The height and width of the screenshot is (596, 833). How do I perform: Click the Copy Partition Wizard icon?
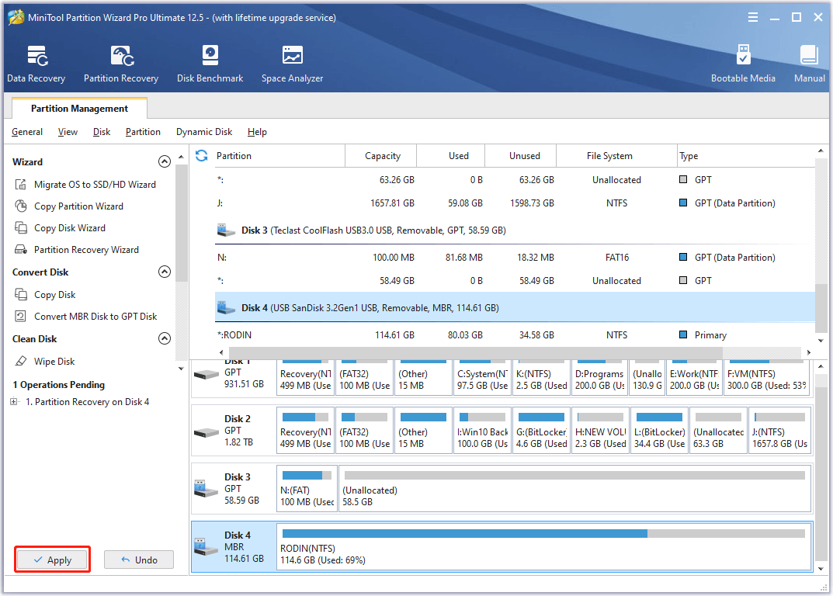pos(21,206)
